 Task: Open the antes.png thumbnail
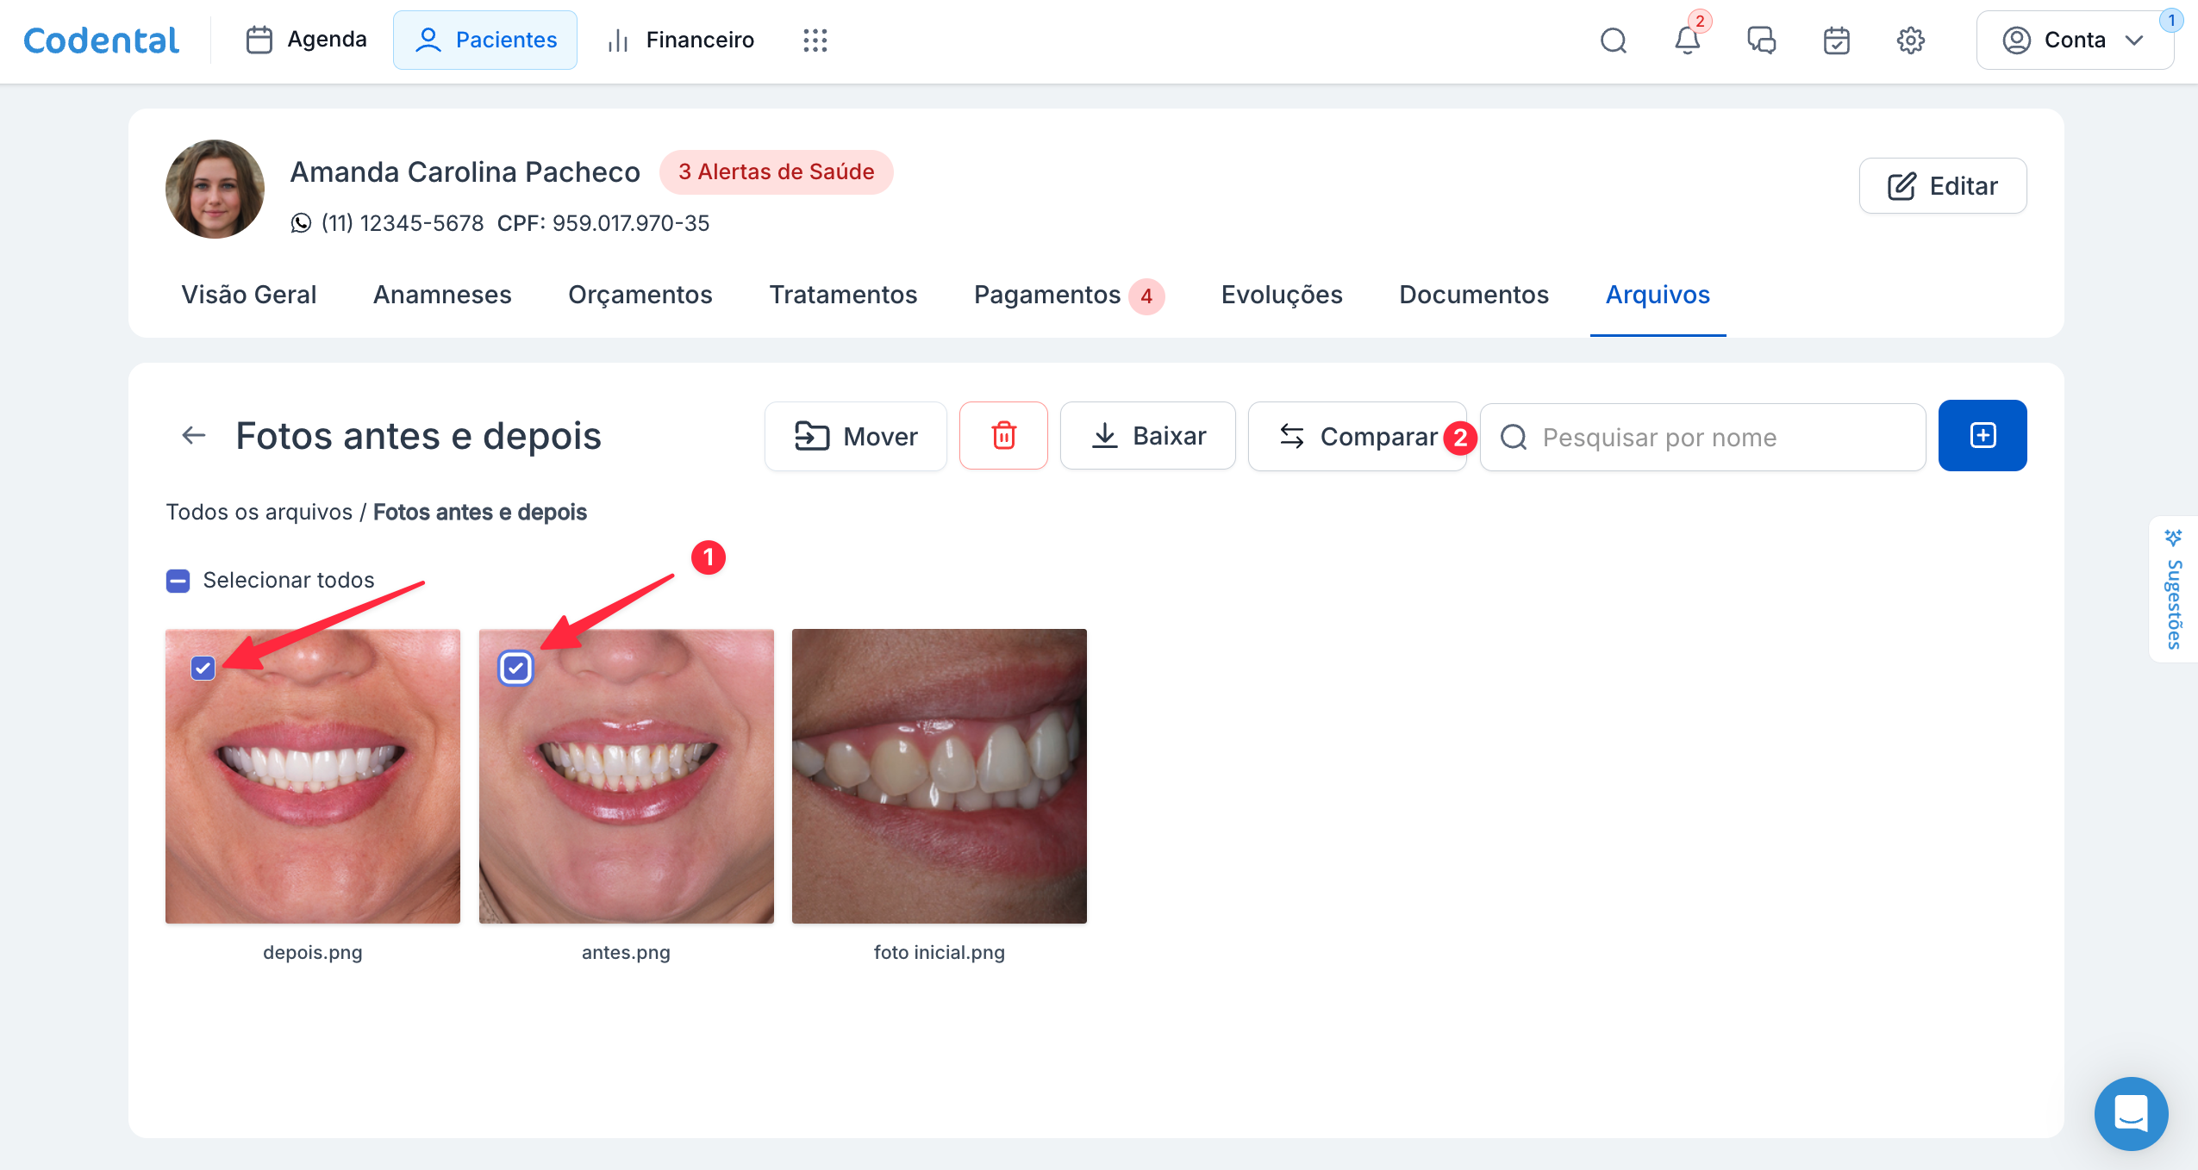627,776
